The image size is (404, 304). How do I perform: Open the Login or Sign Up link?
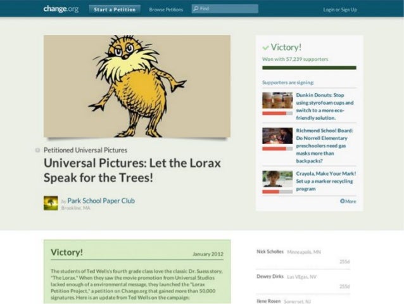click(340, 10)
